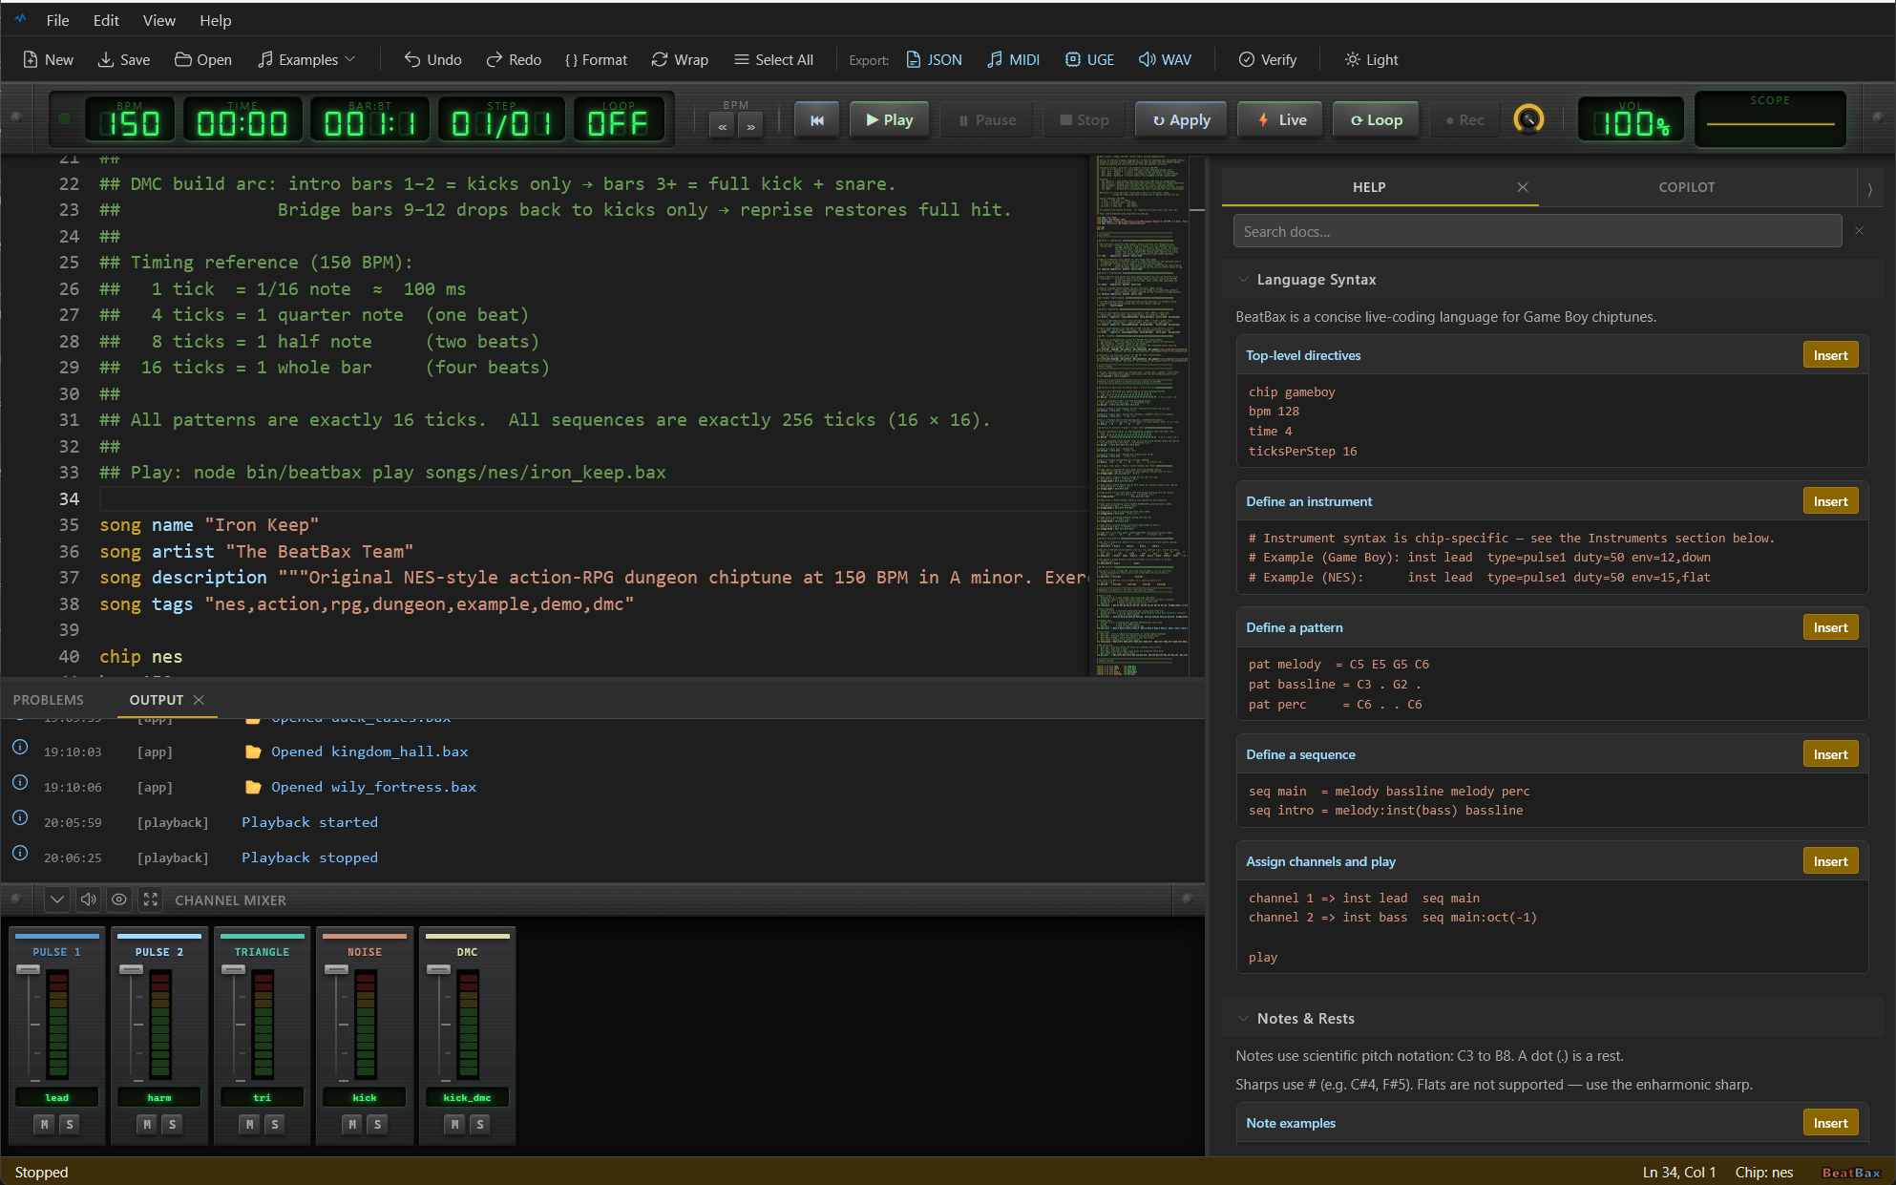Stop the playback
Image resolution: width=1896 pixels, height=1185 pixels.
click(x=1084, y=120)
